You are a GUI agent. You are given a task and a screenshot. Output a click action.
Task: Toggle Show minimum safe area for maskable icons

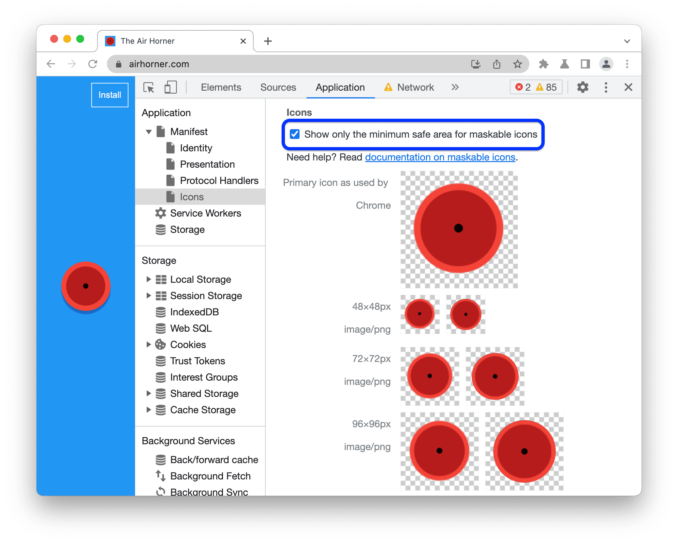(295, 135)
